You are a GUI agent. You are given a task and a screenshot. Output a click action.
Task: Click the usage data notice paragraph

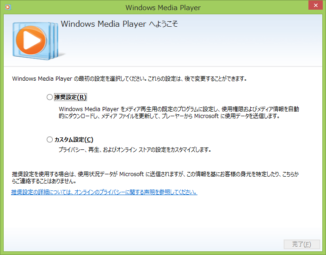click(x=162, y=174)
